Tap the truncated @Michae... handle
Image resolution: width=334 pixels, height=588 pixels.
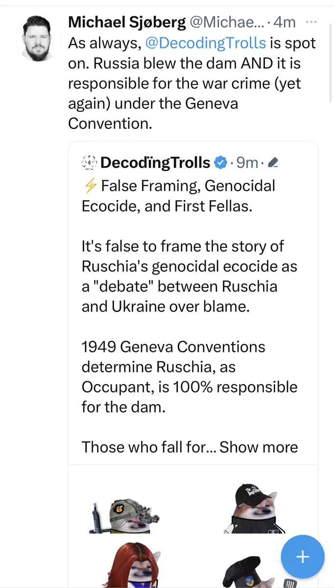226,22
